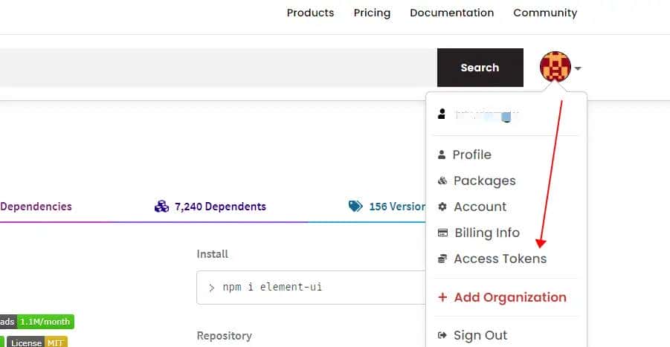Image resolution: width=670 pixels, height=347 pixels.
Task: Visit the Community link
Action: 545,13
